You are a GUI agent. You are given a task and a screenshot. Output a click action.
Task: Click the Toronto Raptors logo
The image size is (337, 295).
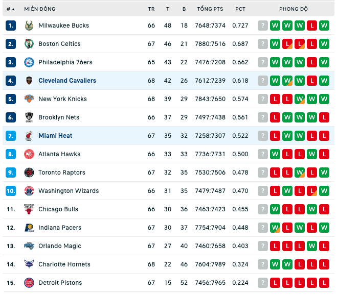tap(29, 173)
